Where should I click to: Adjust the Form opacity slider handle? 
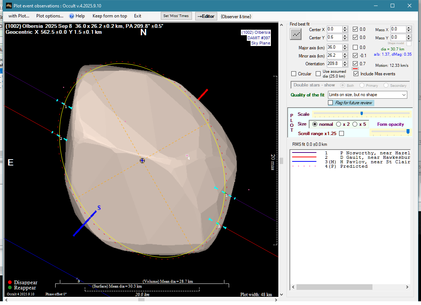pos(408,131)
